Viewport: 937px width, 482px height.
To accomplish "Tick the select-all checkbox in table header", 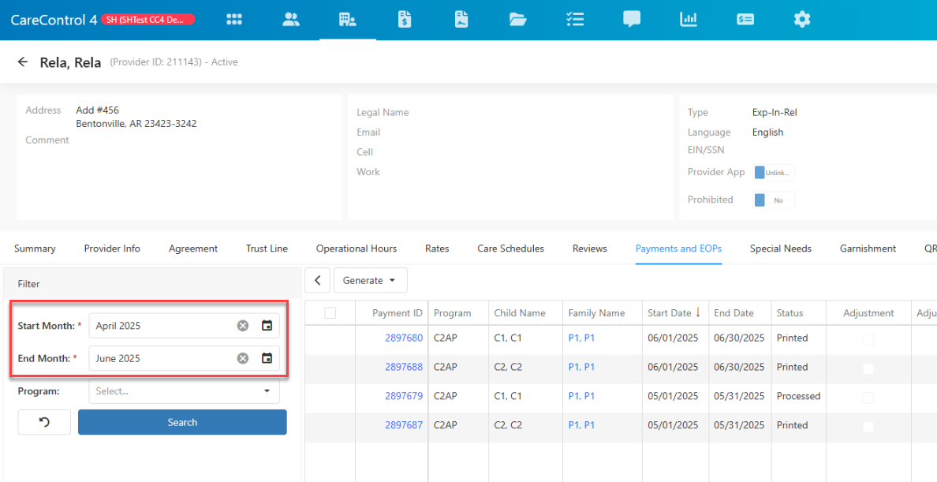I will click(330, 312).
